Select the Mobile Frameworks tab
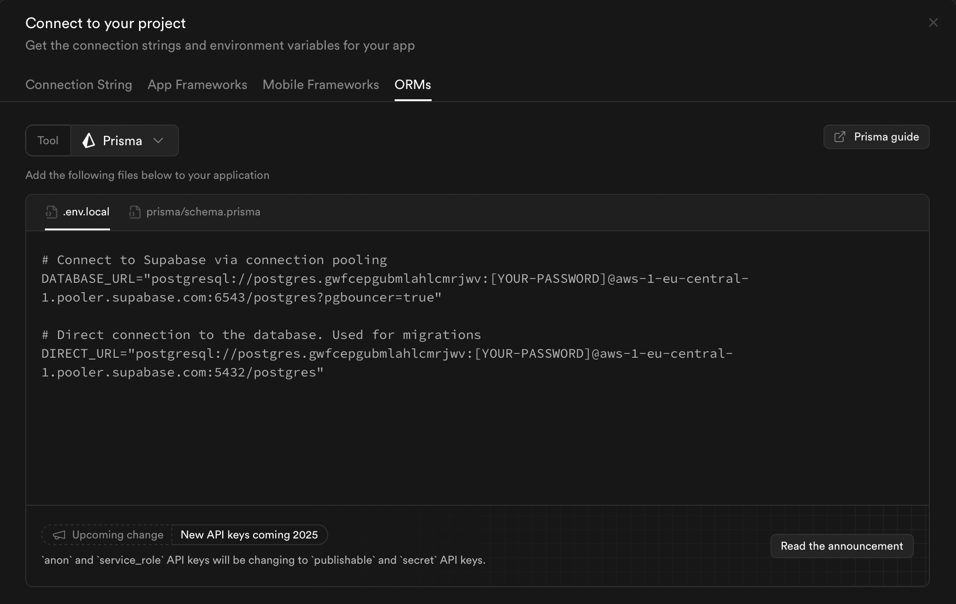The width and height of the screenshot is (956, 604). point(321,85)
